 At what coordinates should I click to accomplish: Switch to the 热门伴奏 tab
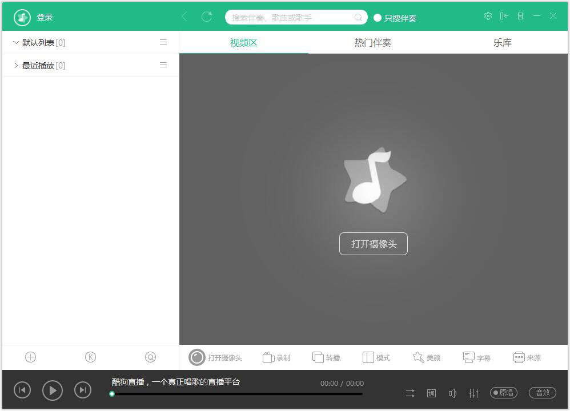373,42
